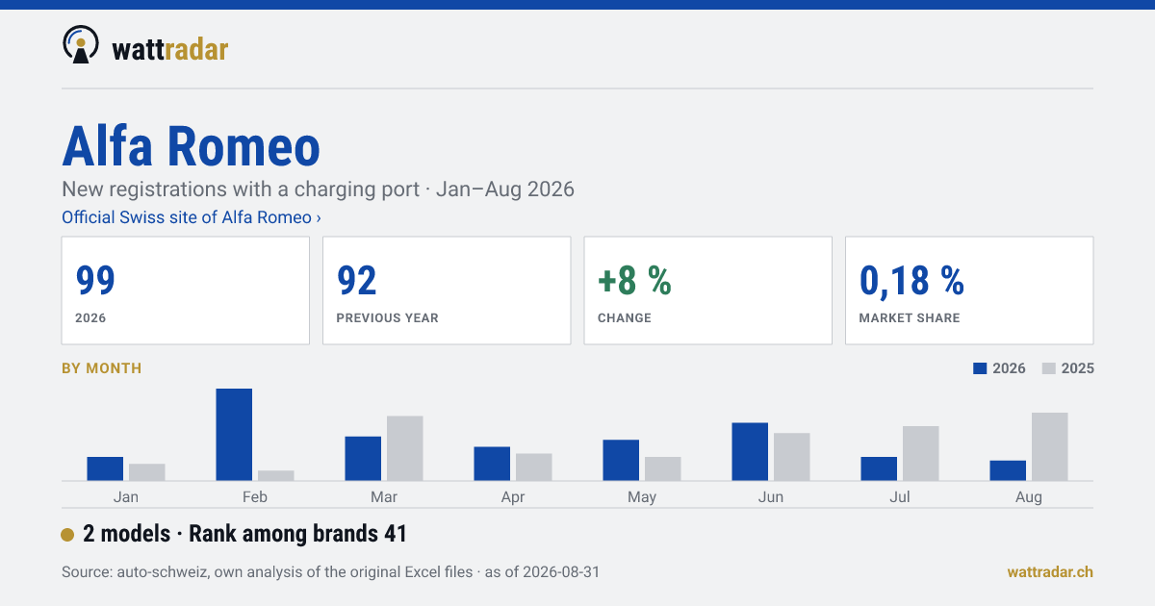This screenshot has height=606, width=1155.
Task: Click the 0,18 % Market Share card
Action: point(969,290)
